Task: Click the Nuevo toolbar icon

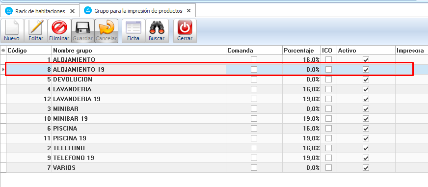Action: (12, 27)
